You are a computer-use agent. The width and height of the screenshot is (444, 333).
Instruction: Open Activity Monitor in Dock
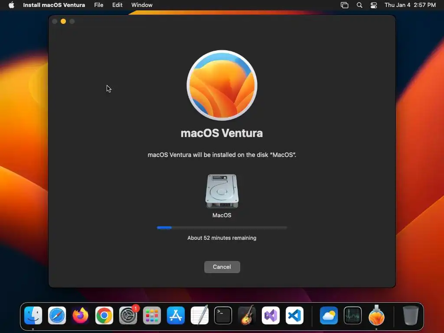pyautogui.click(x=353, y=315)
